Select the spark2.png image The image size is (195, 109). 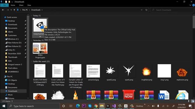click(111, 73)
